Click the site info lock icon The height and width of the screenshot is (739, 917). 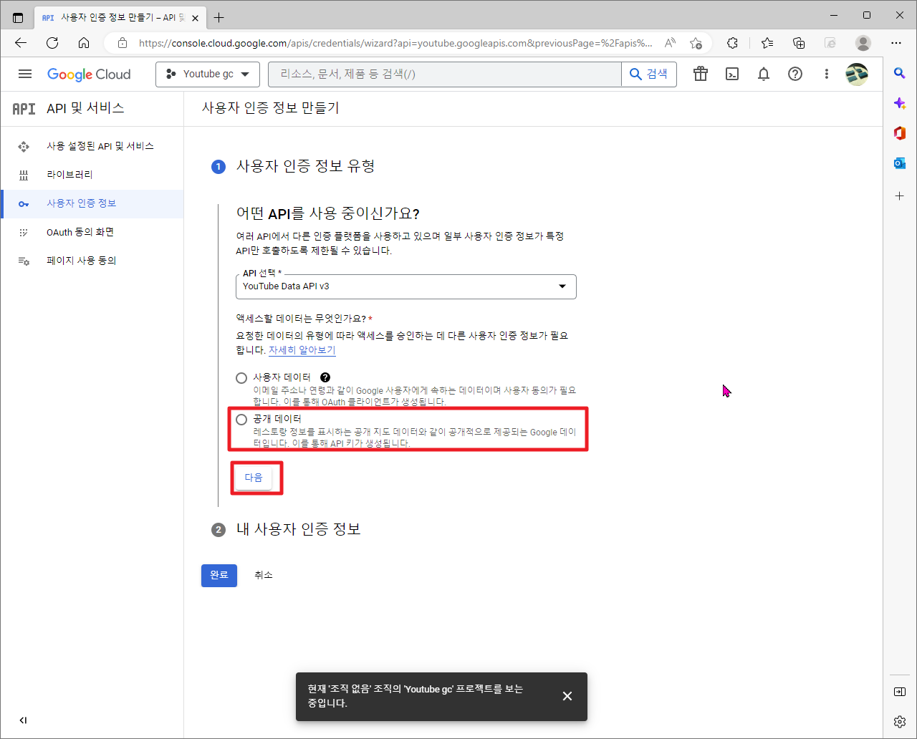[x=123, y=43]
